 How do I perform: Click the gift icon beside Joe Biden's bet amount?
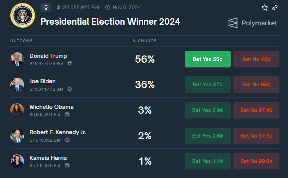(70, 89)
